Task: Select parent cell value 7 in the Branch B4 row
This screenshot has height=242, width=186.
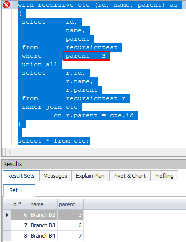Action: [70, 236]
